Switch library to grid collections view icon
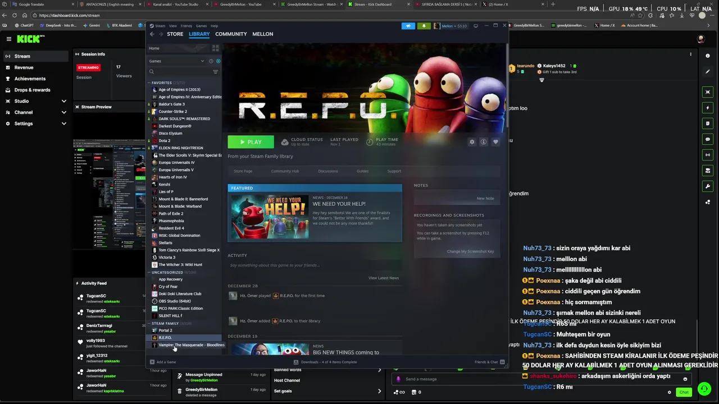 [215, 48]
